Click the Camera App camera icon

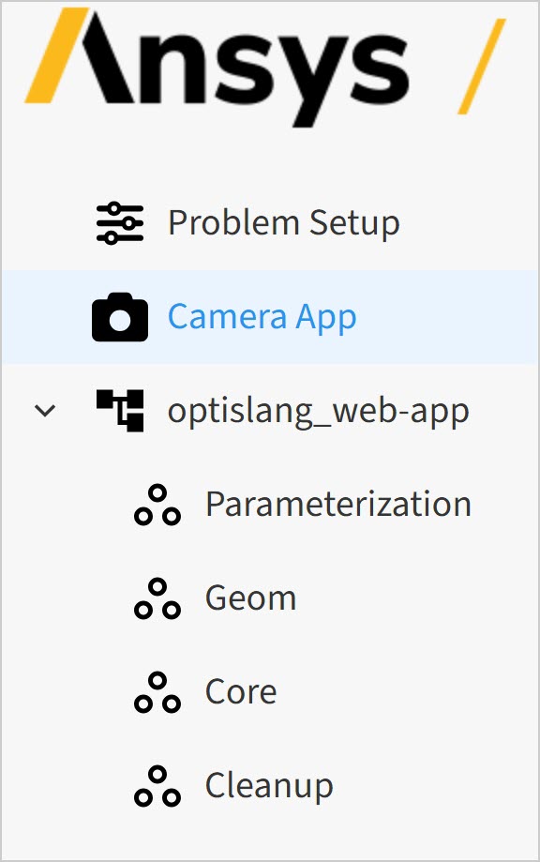(x=120, y=317)
